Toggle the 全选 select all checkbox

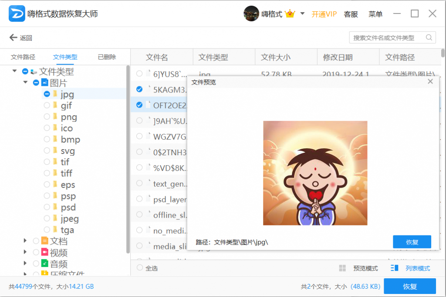(140, 267)
